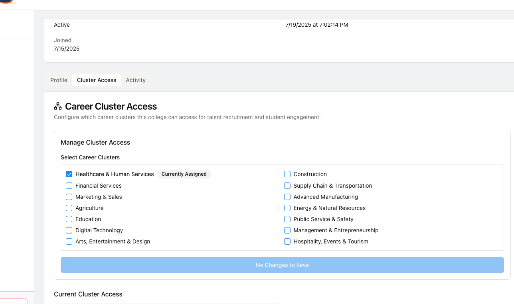Viewport: 514px width, 304px height.
Task: Click the No Changes to Save button
Action: 282,265
